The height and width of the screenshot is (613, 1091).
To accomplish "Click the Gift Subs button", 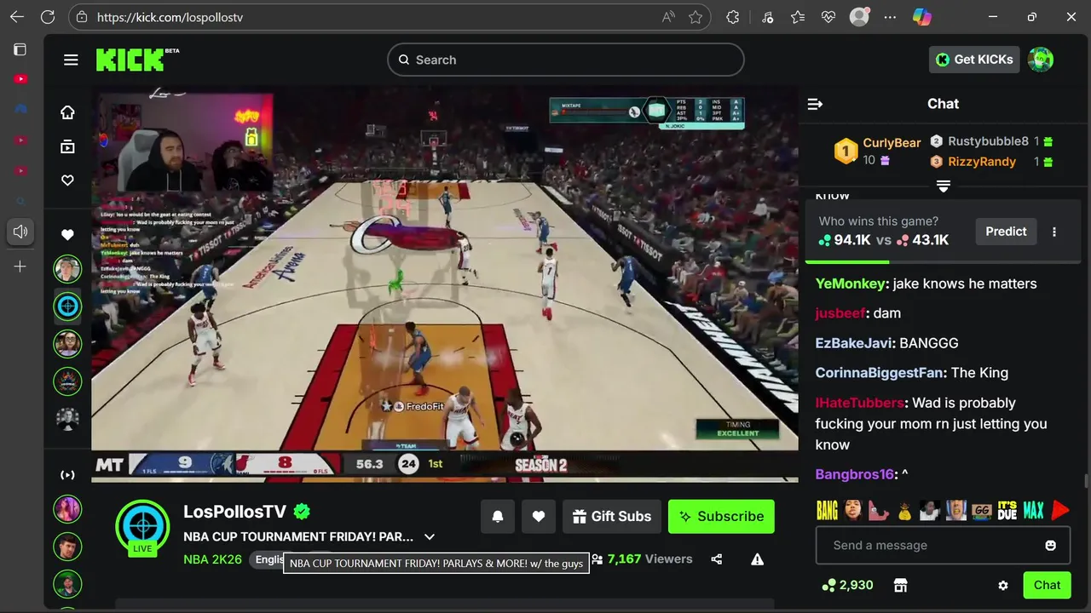I will 612,516.
